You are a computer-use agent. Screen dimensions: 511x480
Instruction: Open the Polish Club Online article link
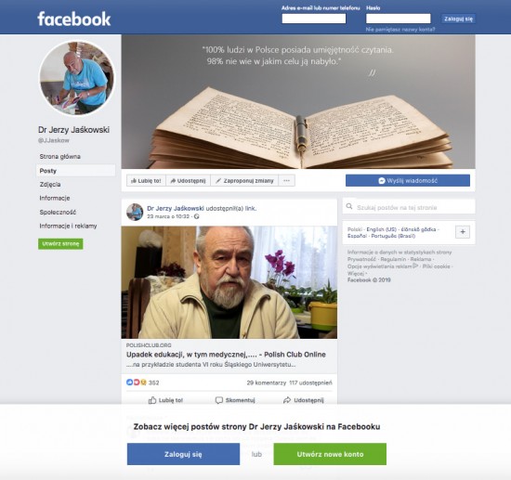[x=226, y=355]
